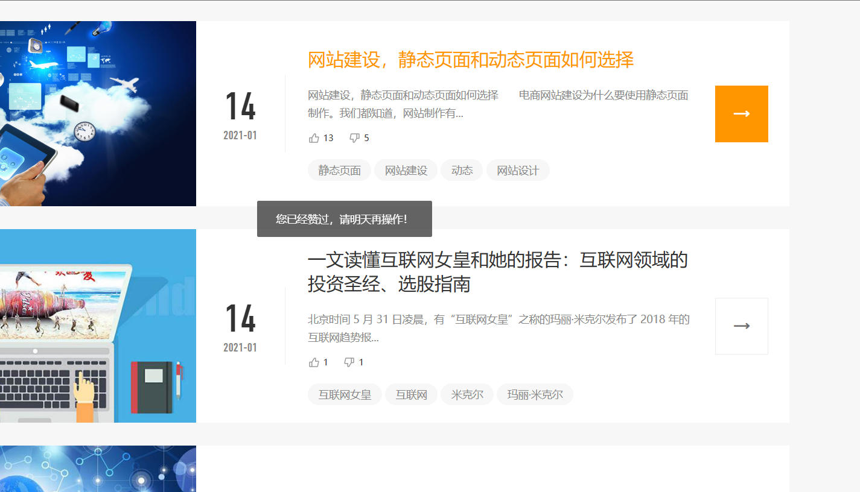The image size is (860, 492).
Task: Dislike the 网站建设 article with thumbs-down icon
Action: [x=355, y=138]
